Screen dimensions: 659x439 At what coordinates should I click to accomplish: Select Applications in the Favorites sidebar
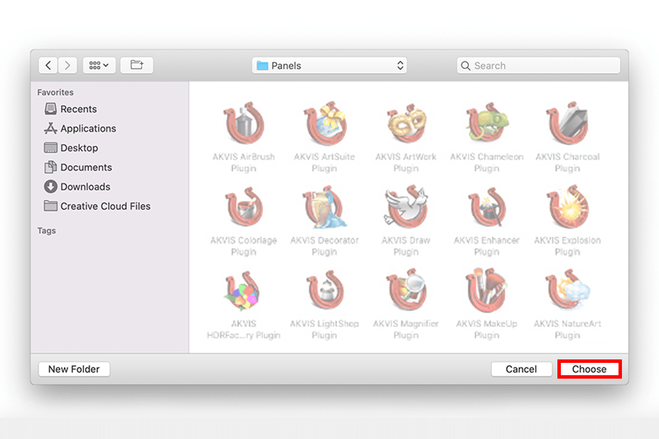point(86,128)
